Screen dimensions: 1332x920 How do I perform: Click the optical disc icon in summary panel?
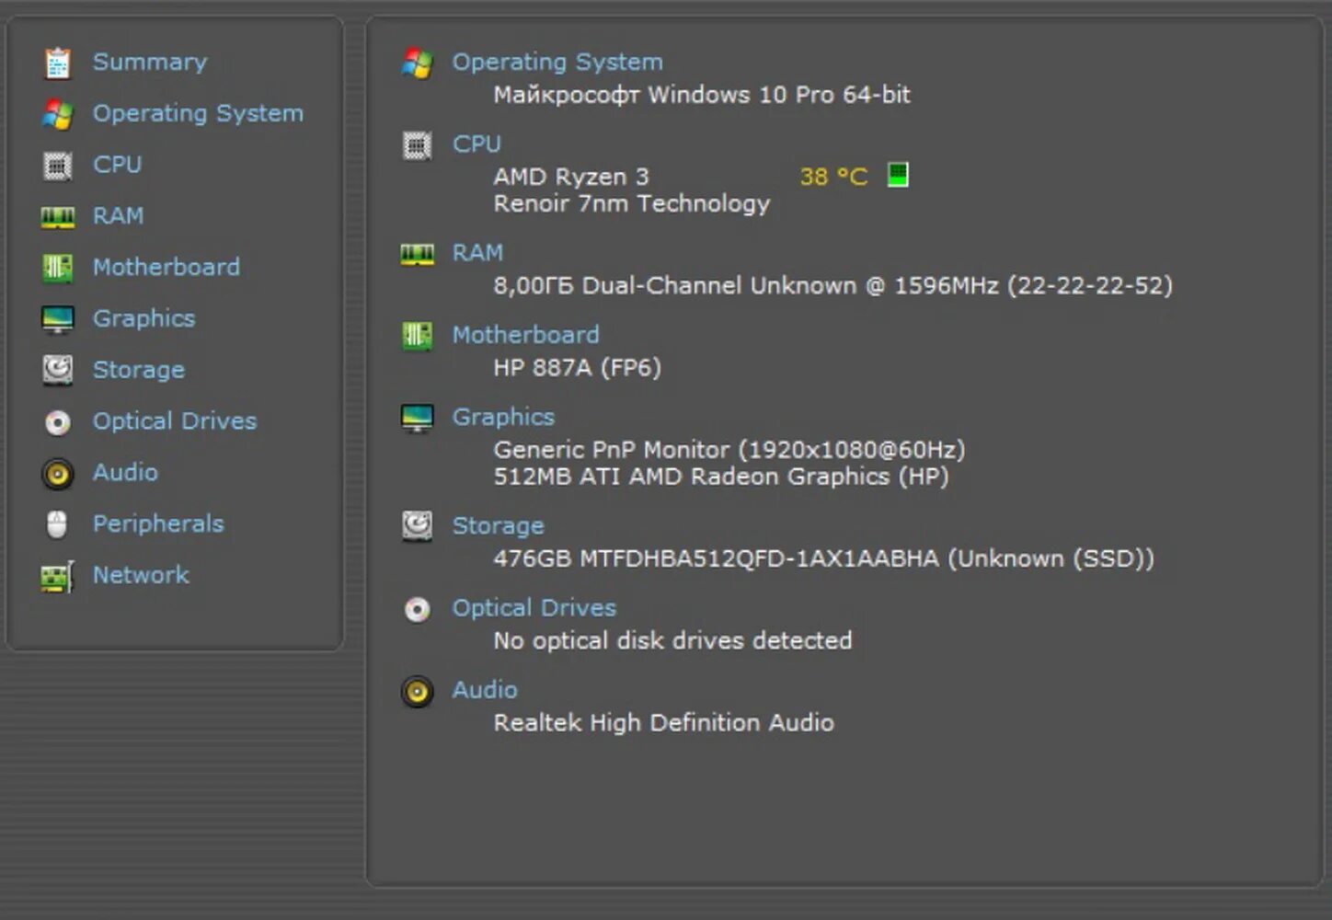pos(417,609)
